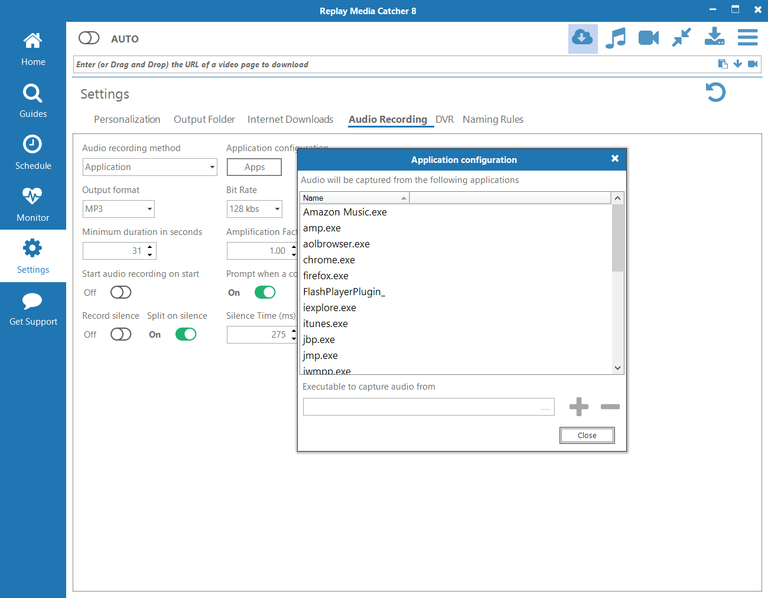Switch to the DVR tab
This screenshot has height=598, width=768.
[444, 119]
